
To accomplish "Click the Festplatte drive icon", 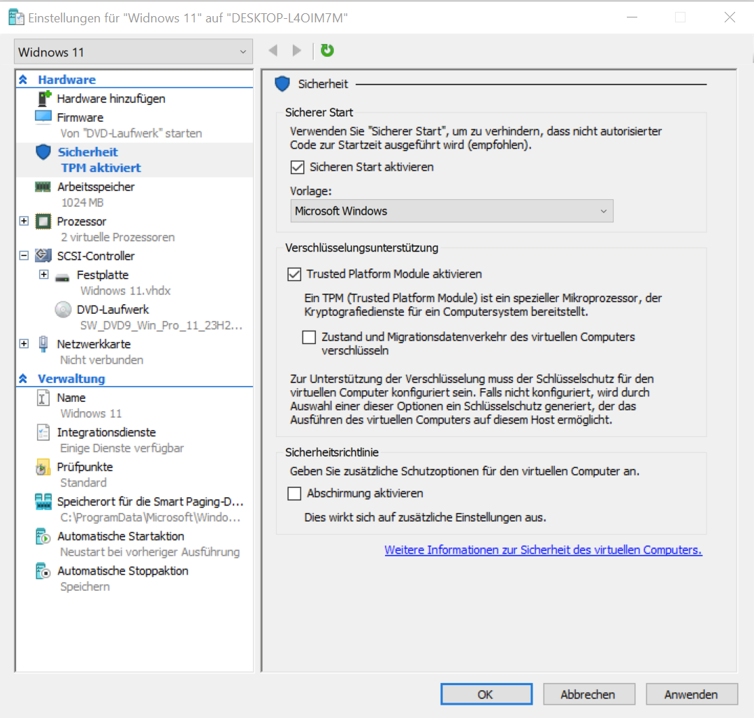I will [x=62, y=277].
